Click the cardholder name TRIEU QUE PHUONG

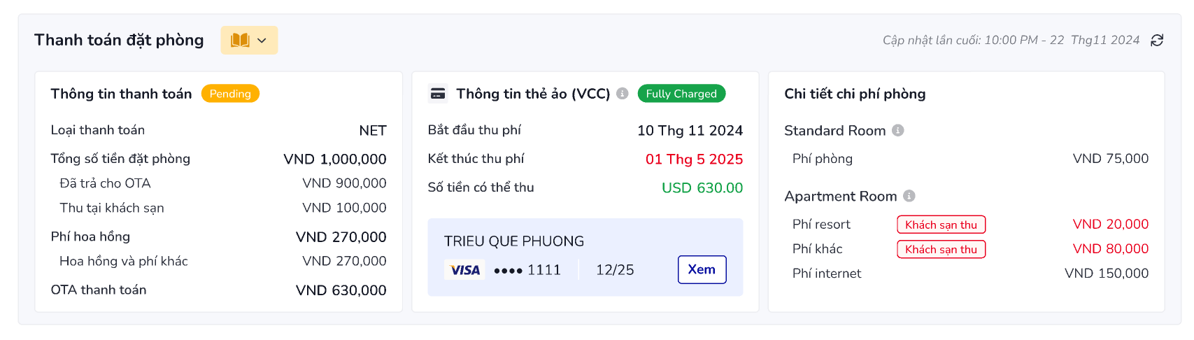pyautogui.click(x=514, y=241)
